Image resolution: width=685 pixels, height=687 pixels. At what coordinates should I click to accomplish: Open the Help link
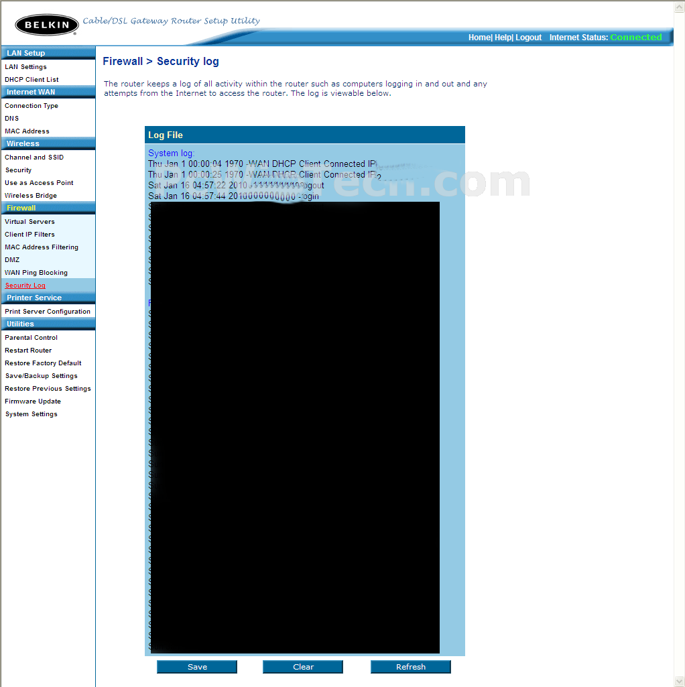[503, 38]
